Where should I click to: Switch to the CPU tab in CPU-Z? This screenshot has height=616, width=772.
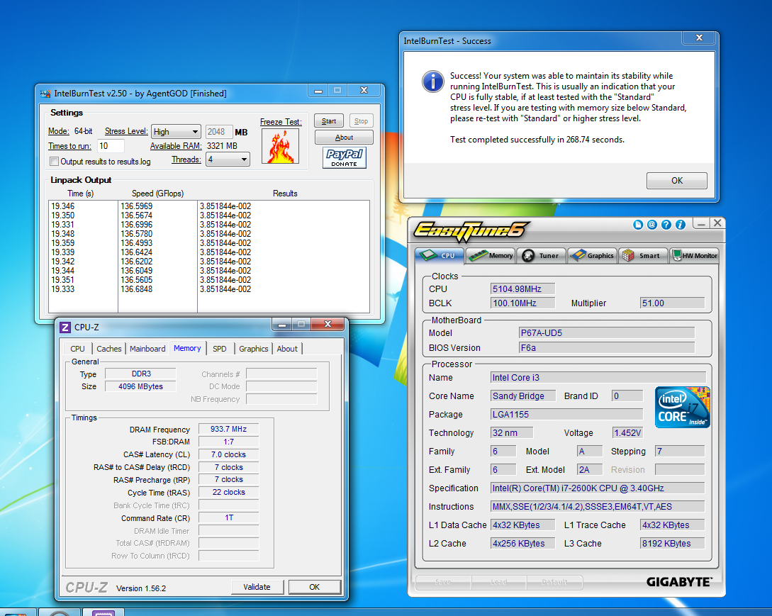(x=77, y=349)
